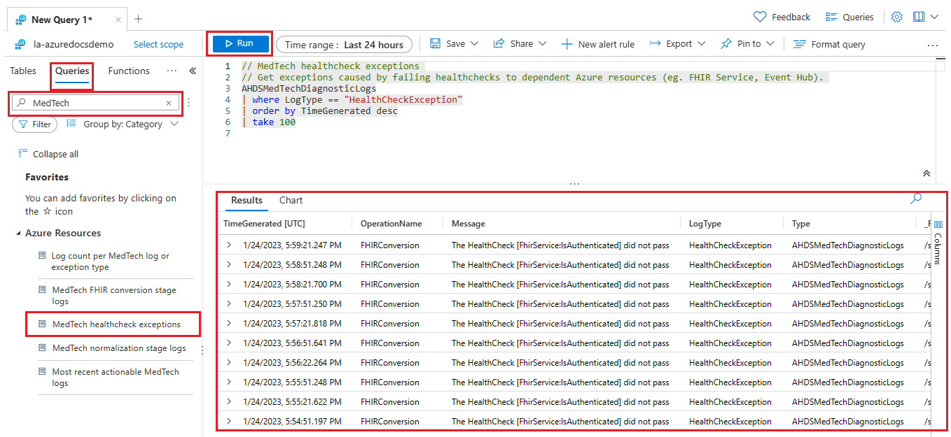Collapse the query editor with double chevron
Screen dimensions: 951x437
pos(926,173)
